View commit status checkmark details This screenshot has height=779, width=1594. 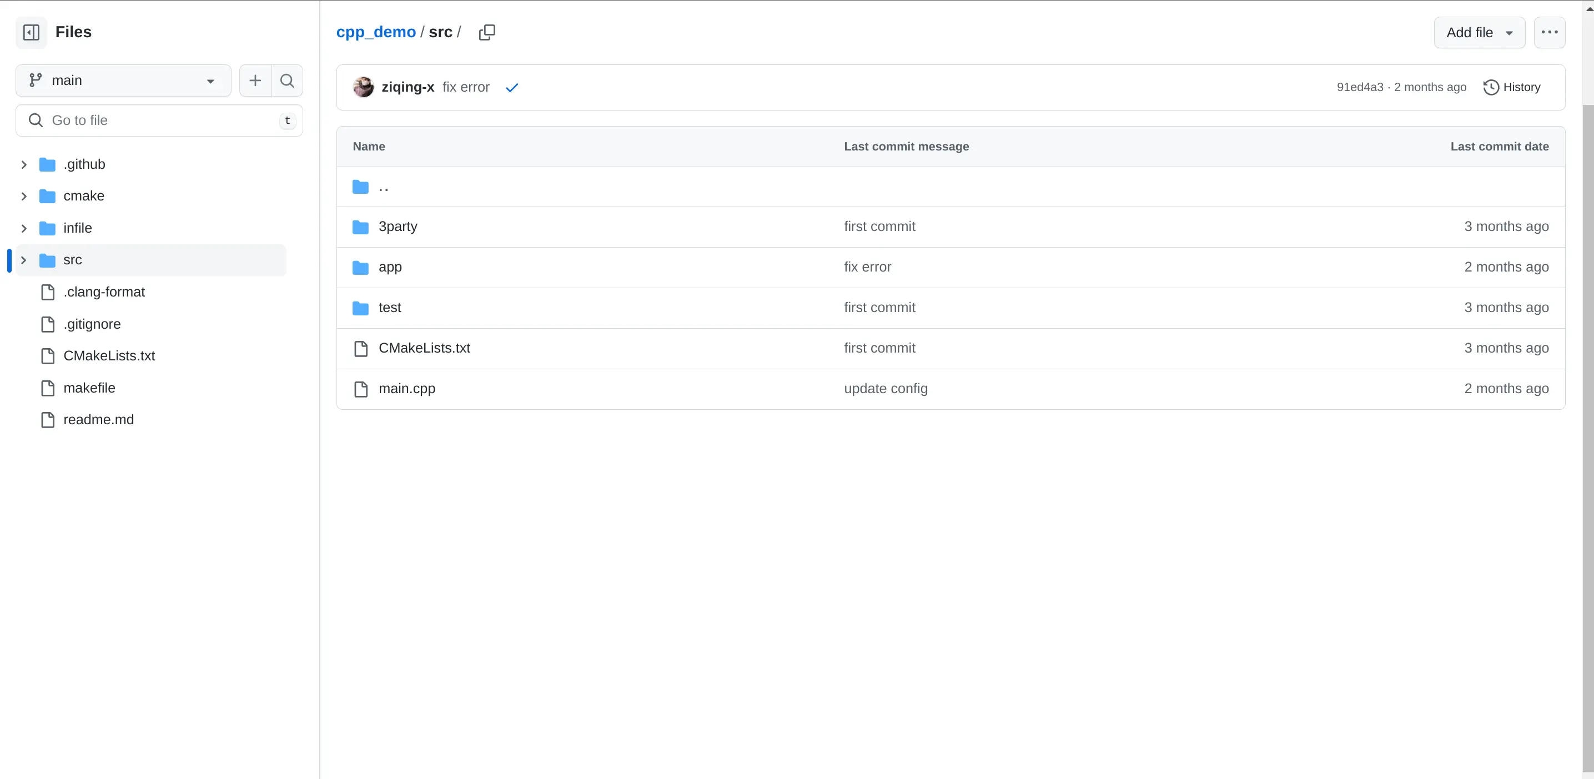click(512, 88)
